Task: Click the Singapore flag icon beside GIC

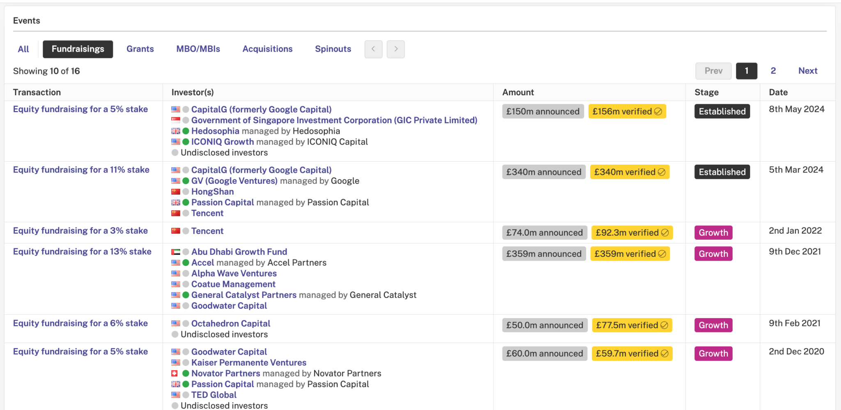Action: (x=176, y=120)
